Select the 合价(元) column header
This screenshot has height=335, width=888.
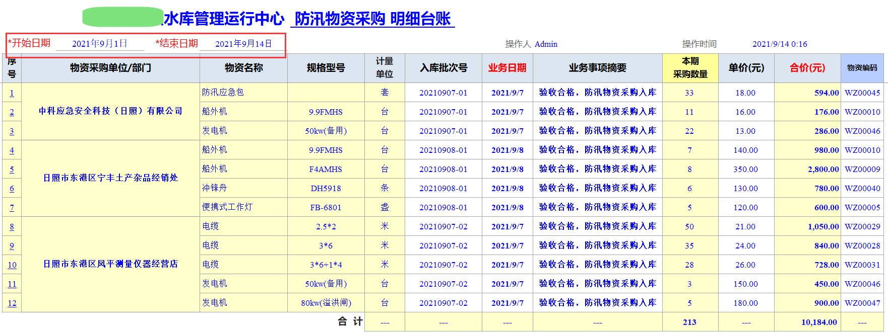point(807,68)
